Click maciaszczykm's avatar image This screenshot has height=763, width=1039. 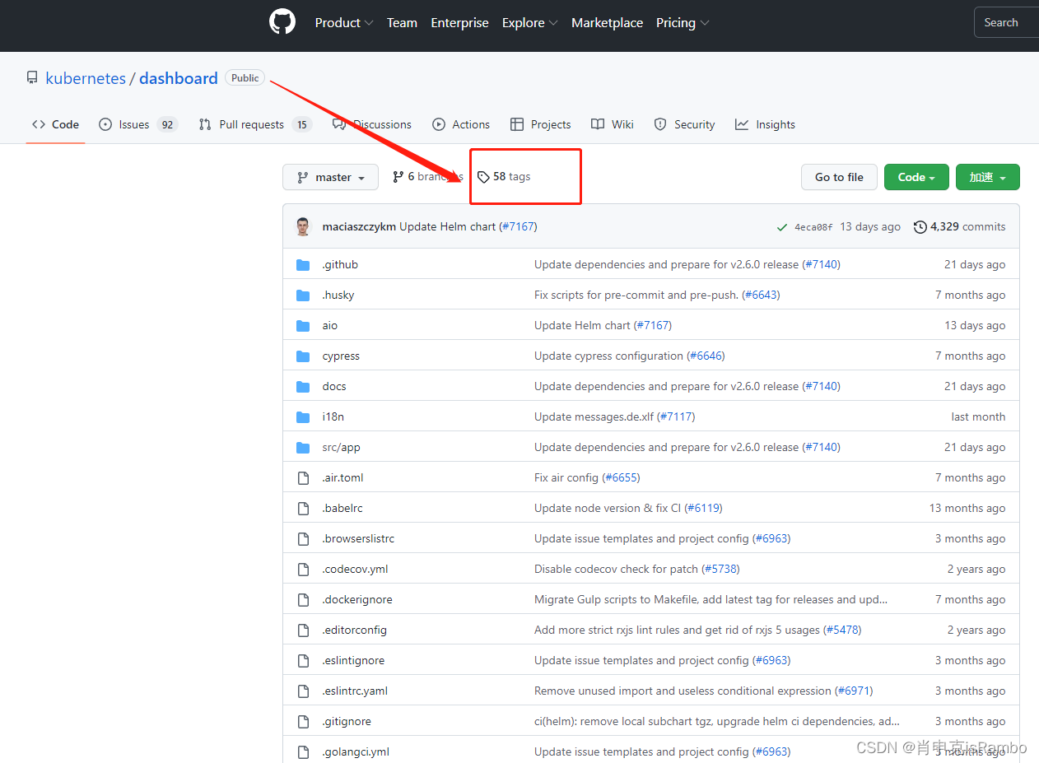(x=303, y=226)
